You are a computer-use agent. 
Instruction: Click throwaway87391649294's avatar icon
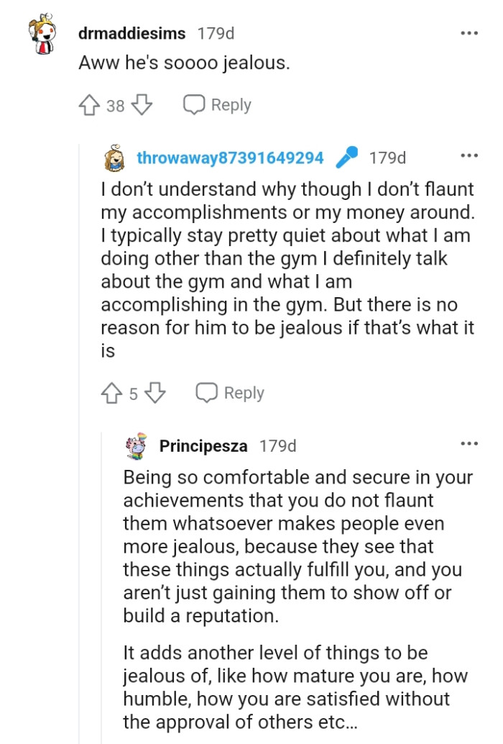[114, 158]
